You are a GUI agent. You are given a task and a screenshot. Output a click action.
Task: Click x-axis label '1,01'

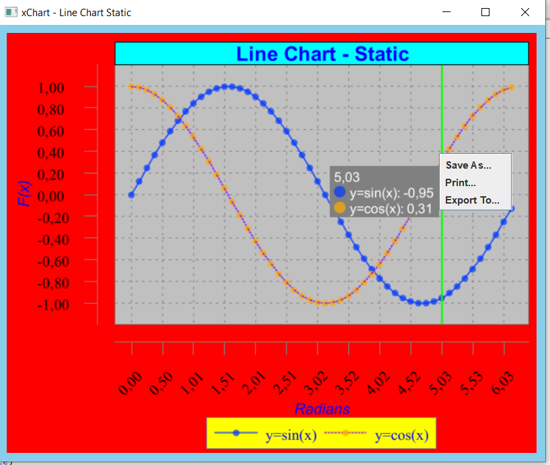192,383
